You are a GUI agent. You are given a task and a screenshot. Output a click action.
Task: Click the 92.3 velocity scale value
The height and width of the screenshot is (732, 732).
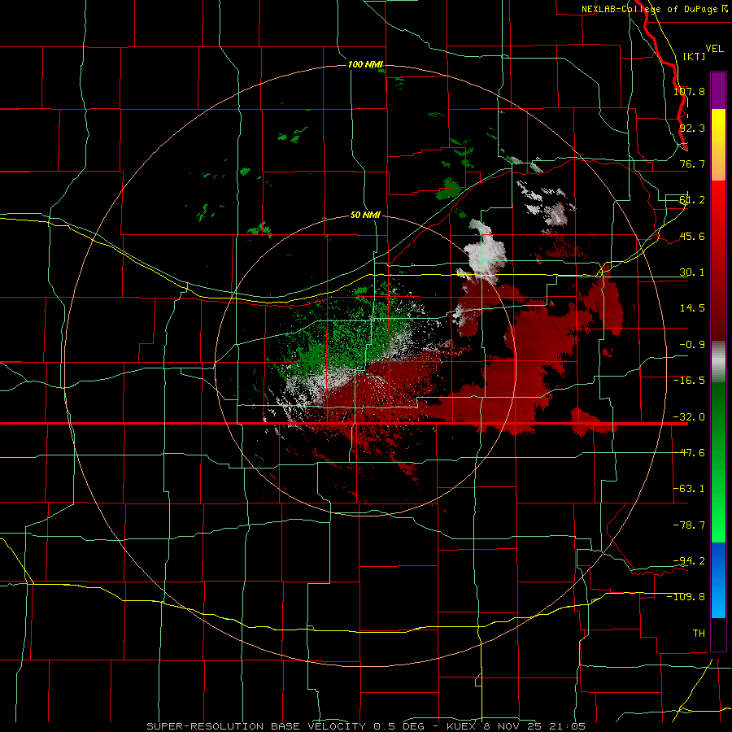(x=692, y=128)
